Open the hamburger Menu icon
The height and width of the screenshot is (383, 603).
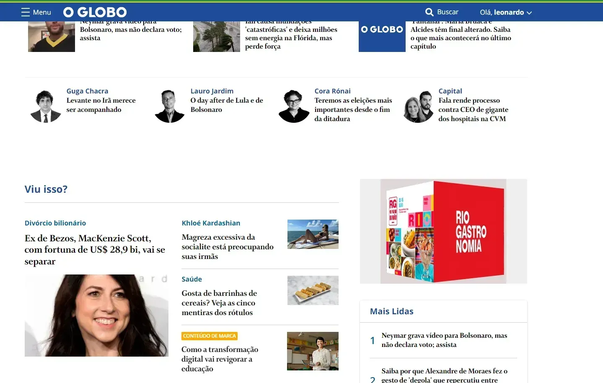tap(26, 12)
